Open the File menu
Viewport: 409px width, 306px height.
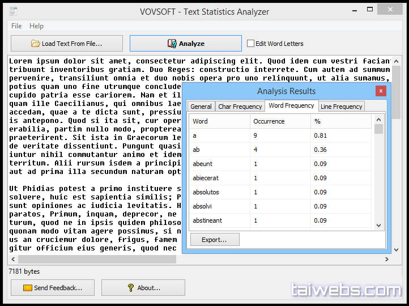pyautogui.click(x=16, y=26)
